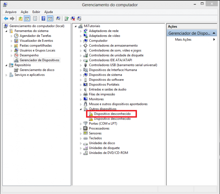Screen dimensions: 220x194
Task: Collapse the Outros dispositivos node
Action: coord(81,109)
